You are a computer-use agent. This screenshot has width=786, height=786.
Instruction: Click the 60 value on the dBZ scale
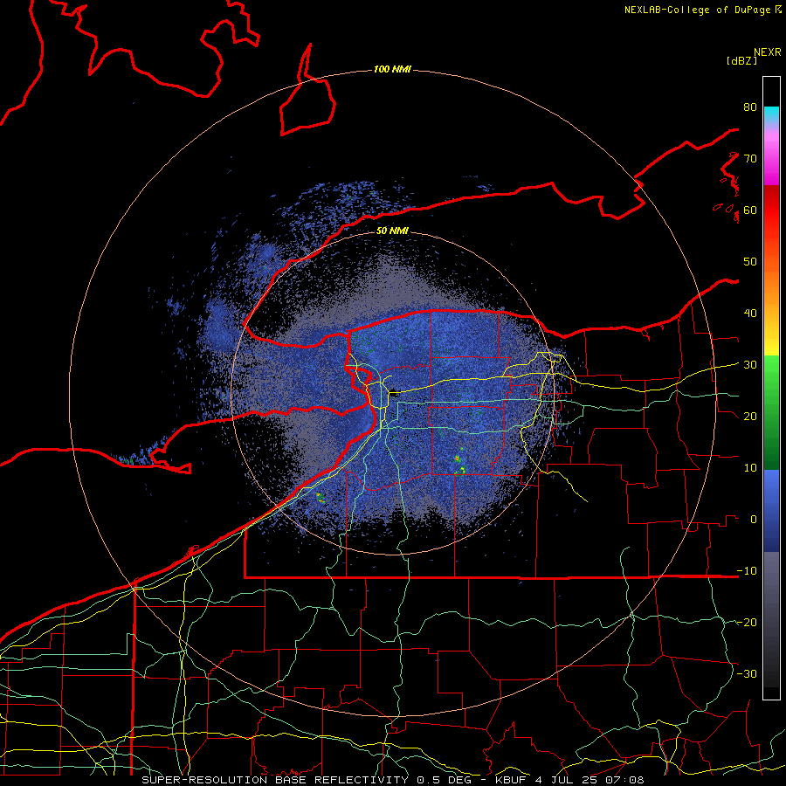750,210
